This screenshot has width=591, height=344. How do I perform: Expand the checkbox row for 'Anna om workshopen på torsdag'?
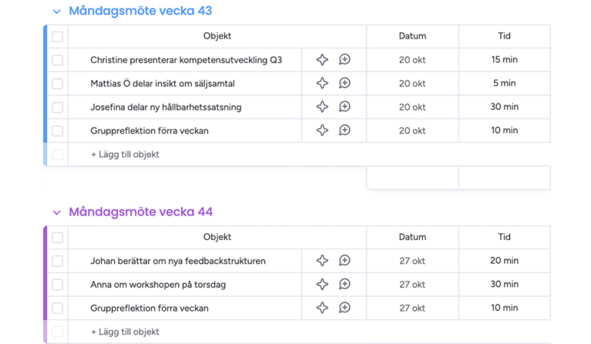(x=57, y=284)
